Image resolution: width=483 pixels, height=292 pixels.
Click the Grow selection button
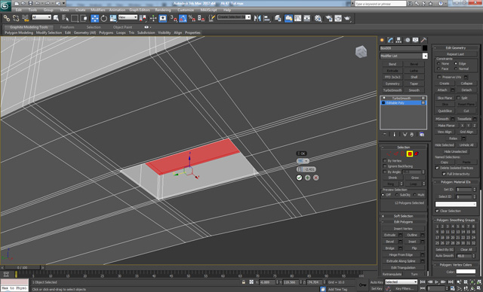coord(414,178)
